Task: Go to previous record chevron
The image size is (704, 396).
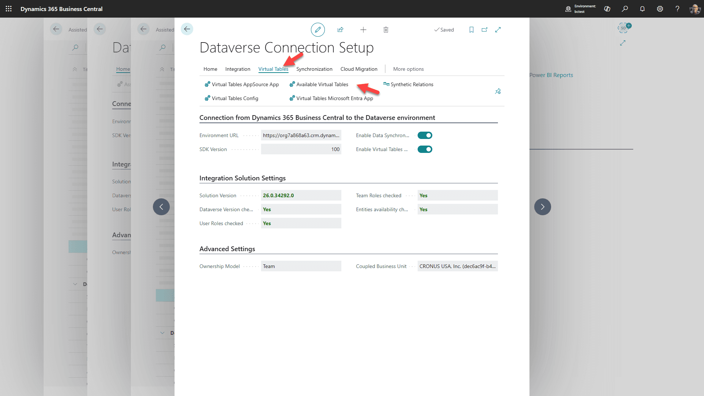Action: [161, 207]
